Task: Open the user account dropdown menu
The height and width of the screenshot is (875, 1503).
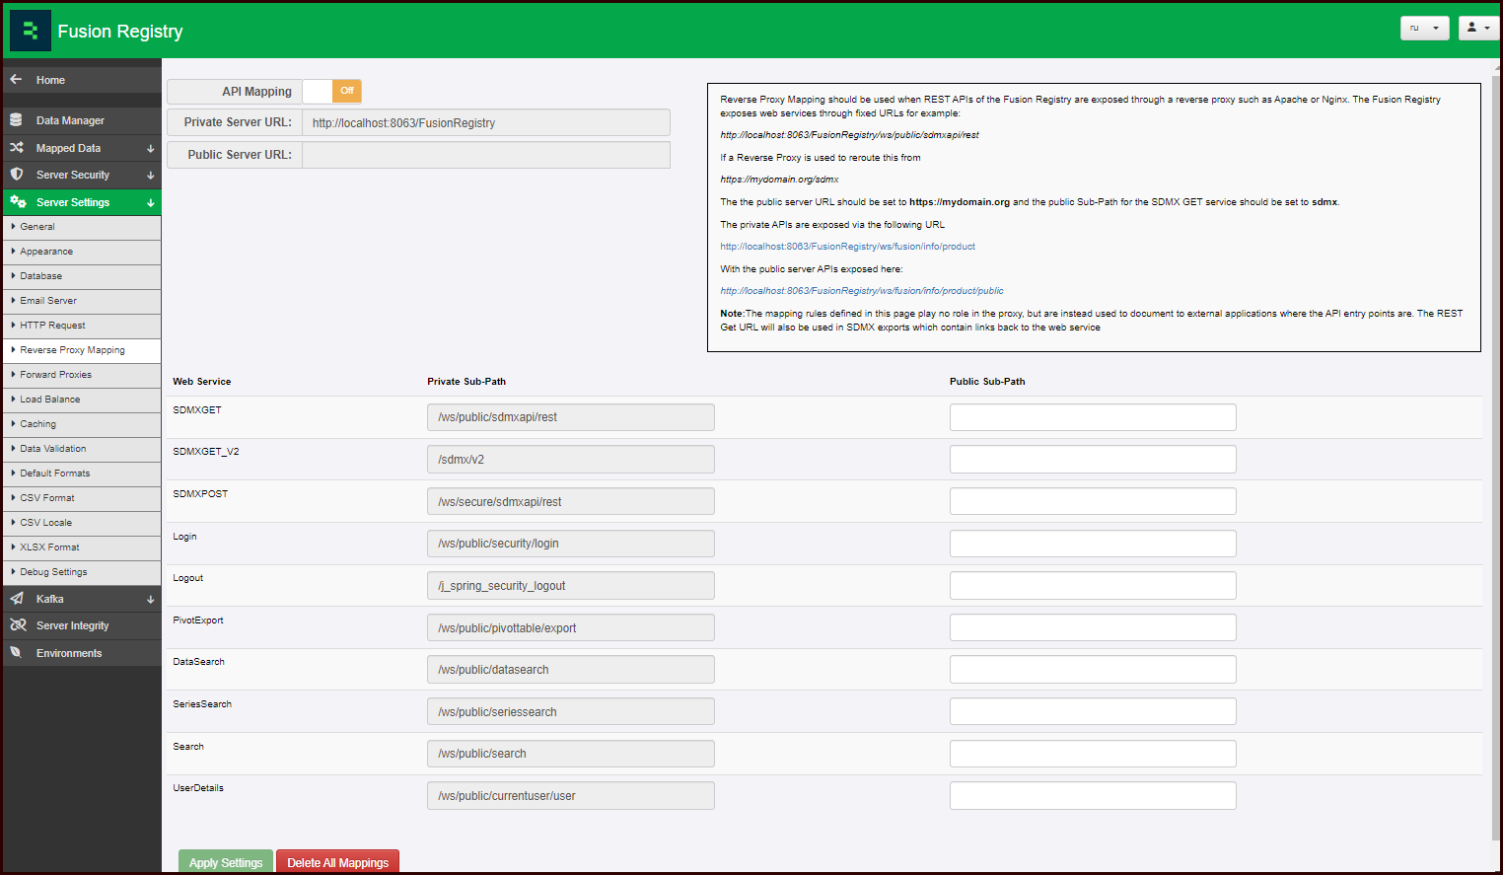Action: click(x=1477, y=28)
